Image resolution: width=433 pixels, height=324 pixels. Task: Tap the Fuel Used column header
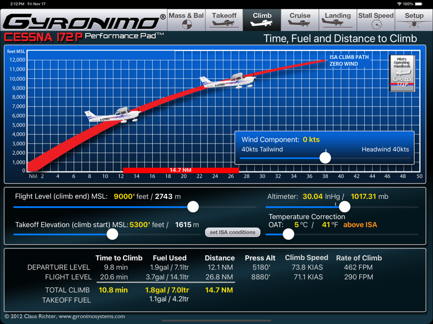pyautogui.click(x=170, y=258)
